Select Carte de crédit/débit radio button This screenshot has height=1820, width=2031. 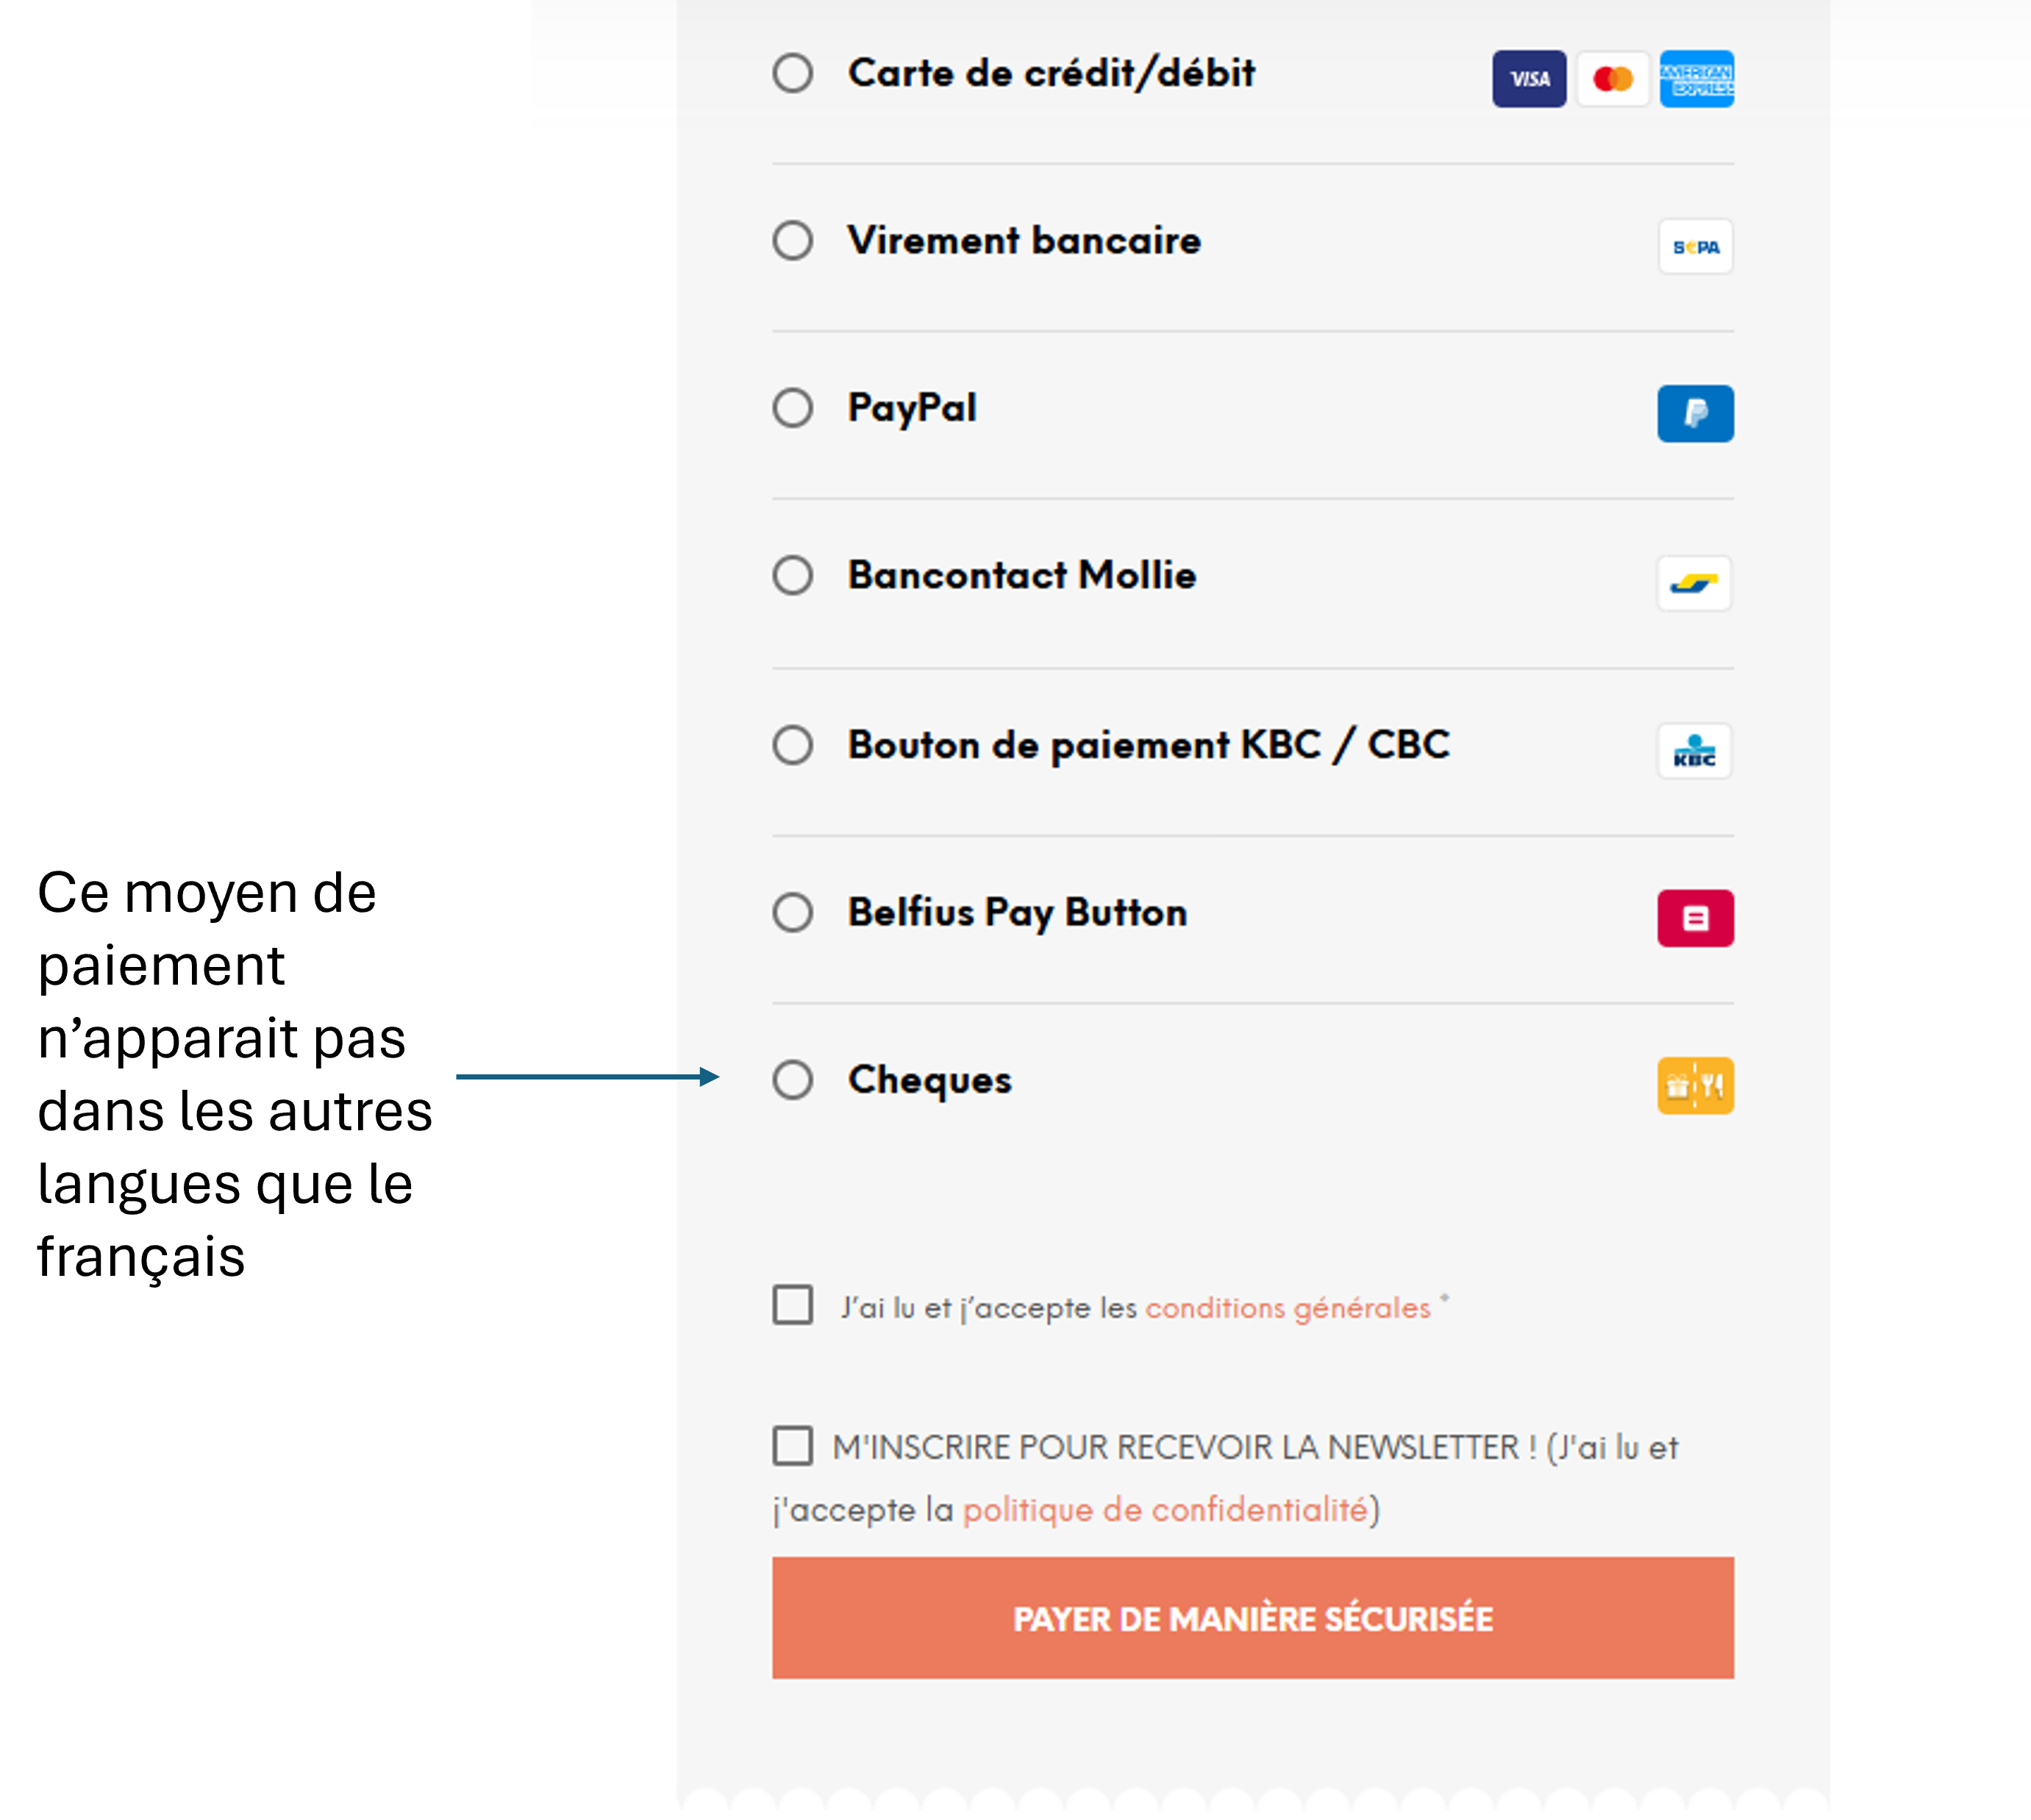(792, 73)
